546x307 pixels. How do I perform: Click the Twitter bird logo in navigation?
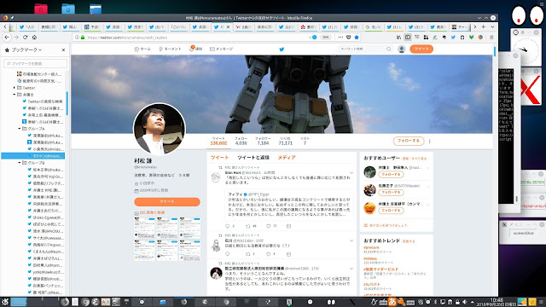click(282, 49)
